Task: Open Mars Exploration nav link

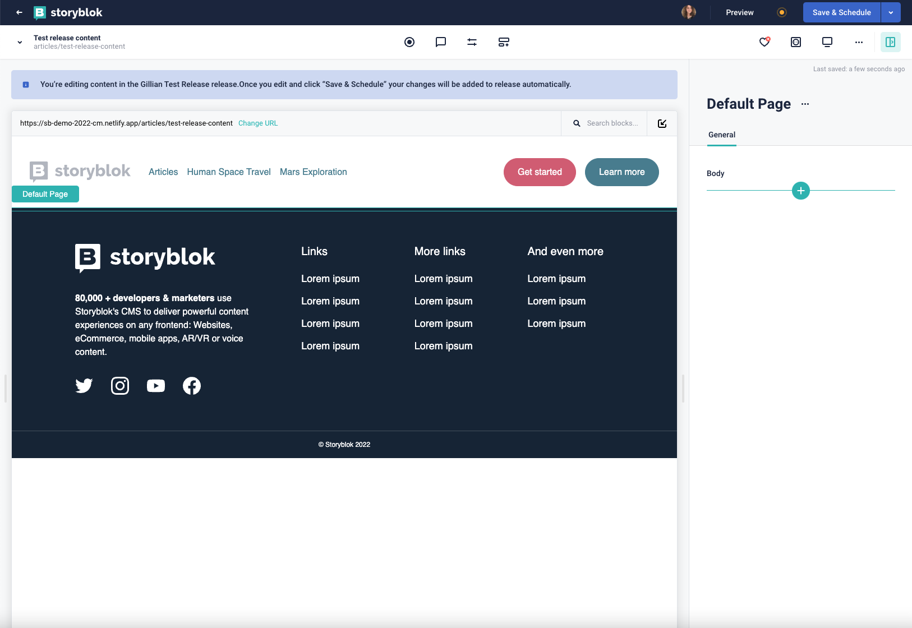Action: click(314, 172)
